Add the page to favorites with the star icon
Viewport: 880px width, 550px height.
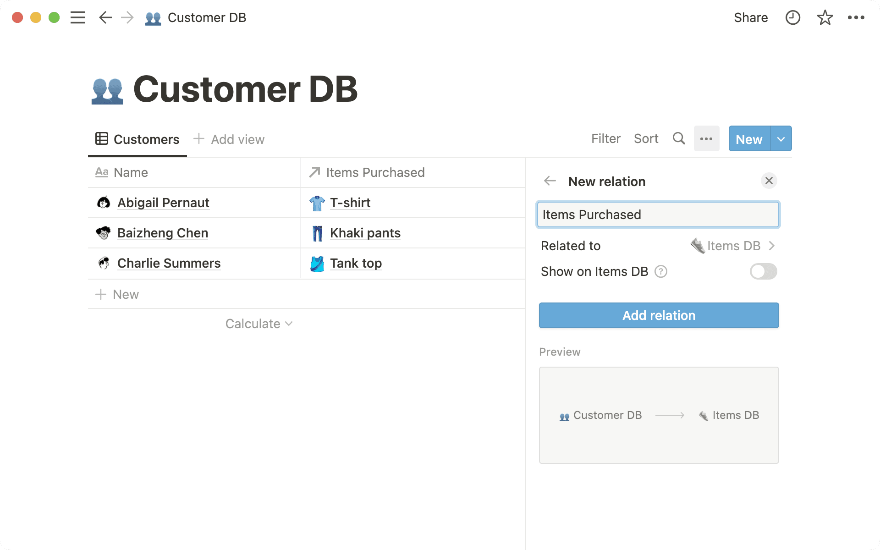825,17
